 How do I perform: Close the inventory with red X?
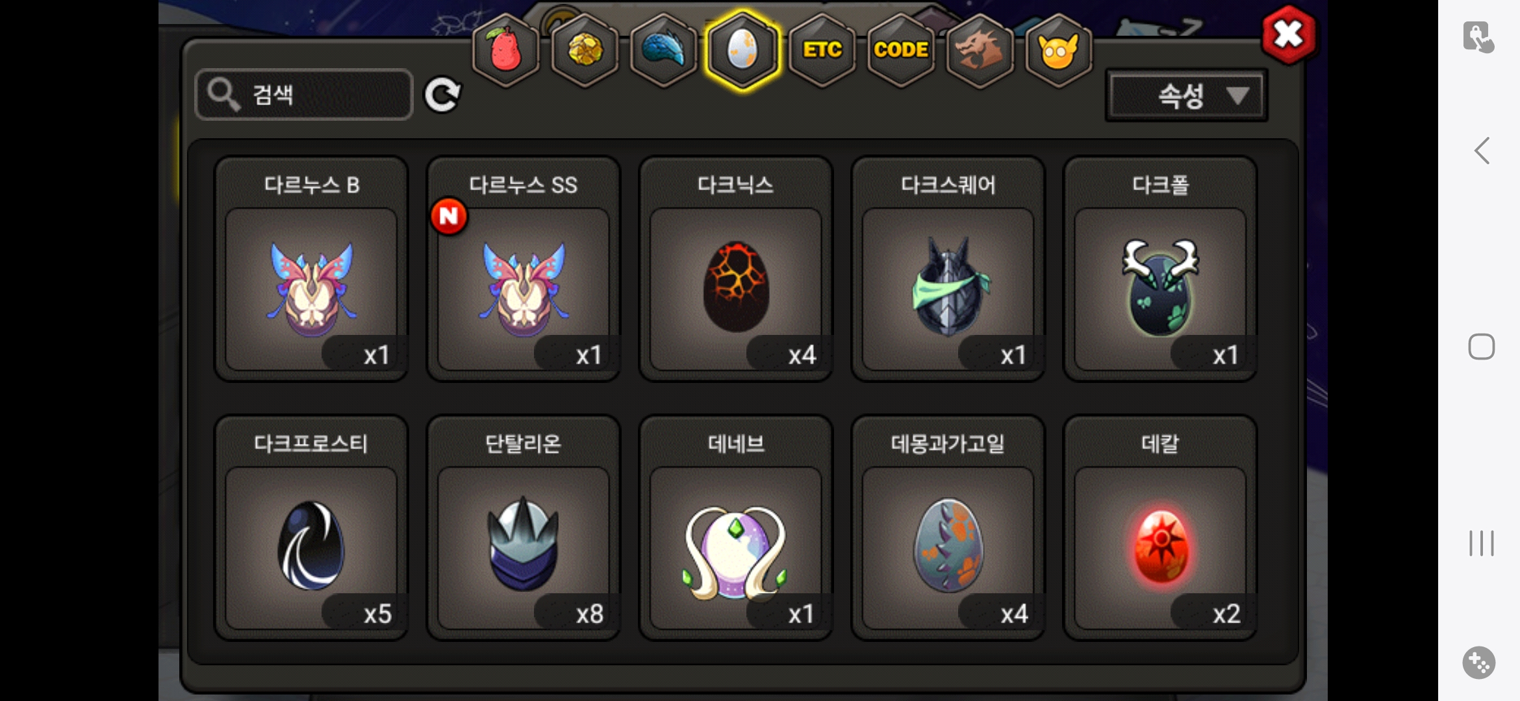tap(1289, 35)
